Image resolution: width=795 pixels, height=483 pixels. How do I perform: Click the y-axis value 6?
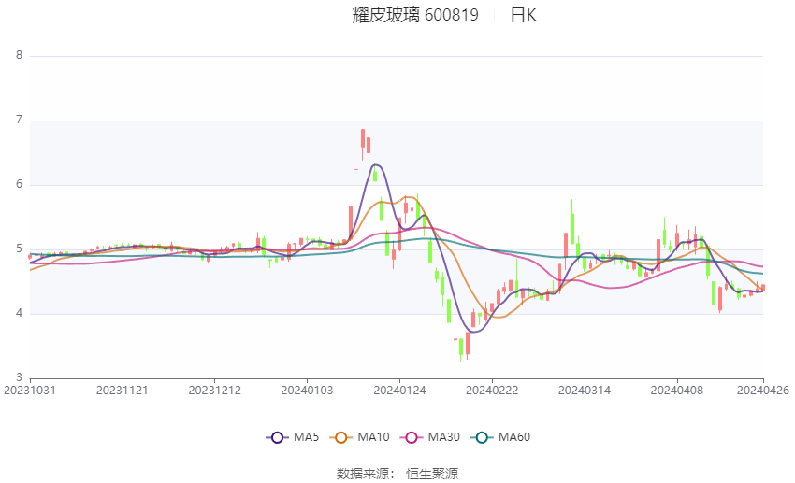click(20, 184)
